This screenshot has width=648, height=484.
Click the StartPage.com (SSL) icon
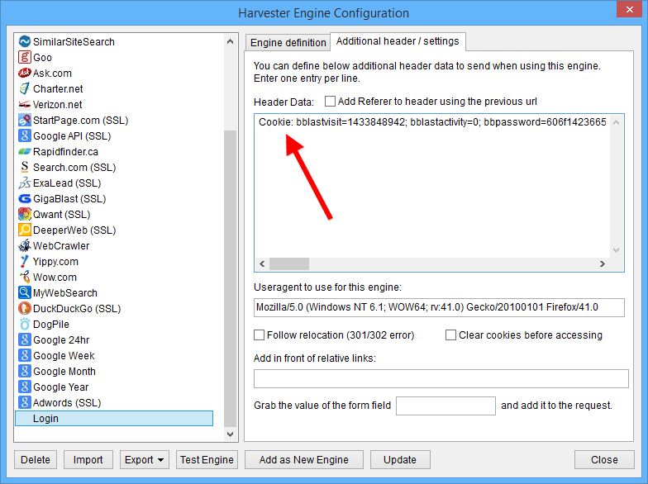click(x=25, y=120)
